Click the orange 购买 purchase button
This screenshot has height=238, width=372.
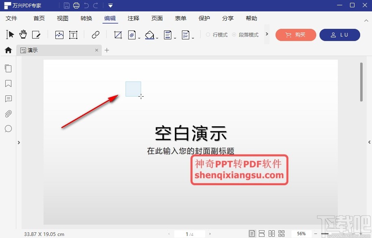(295, 35)
